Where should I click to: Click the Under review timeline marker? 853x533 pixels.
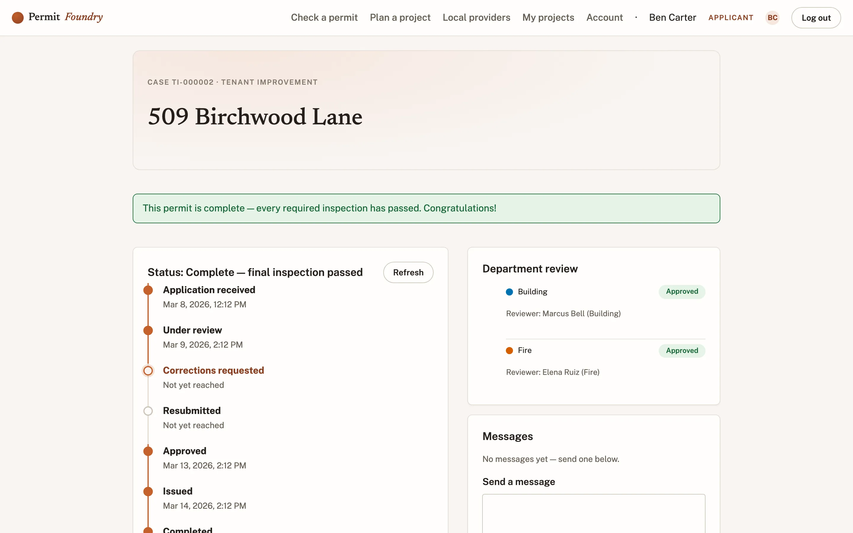tap(148, 330)
